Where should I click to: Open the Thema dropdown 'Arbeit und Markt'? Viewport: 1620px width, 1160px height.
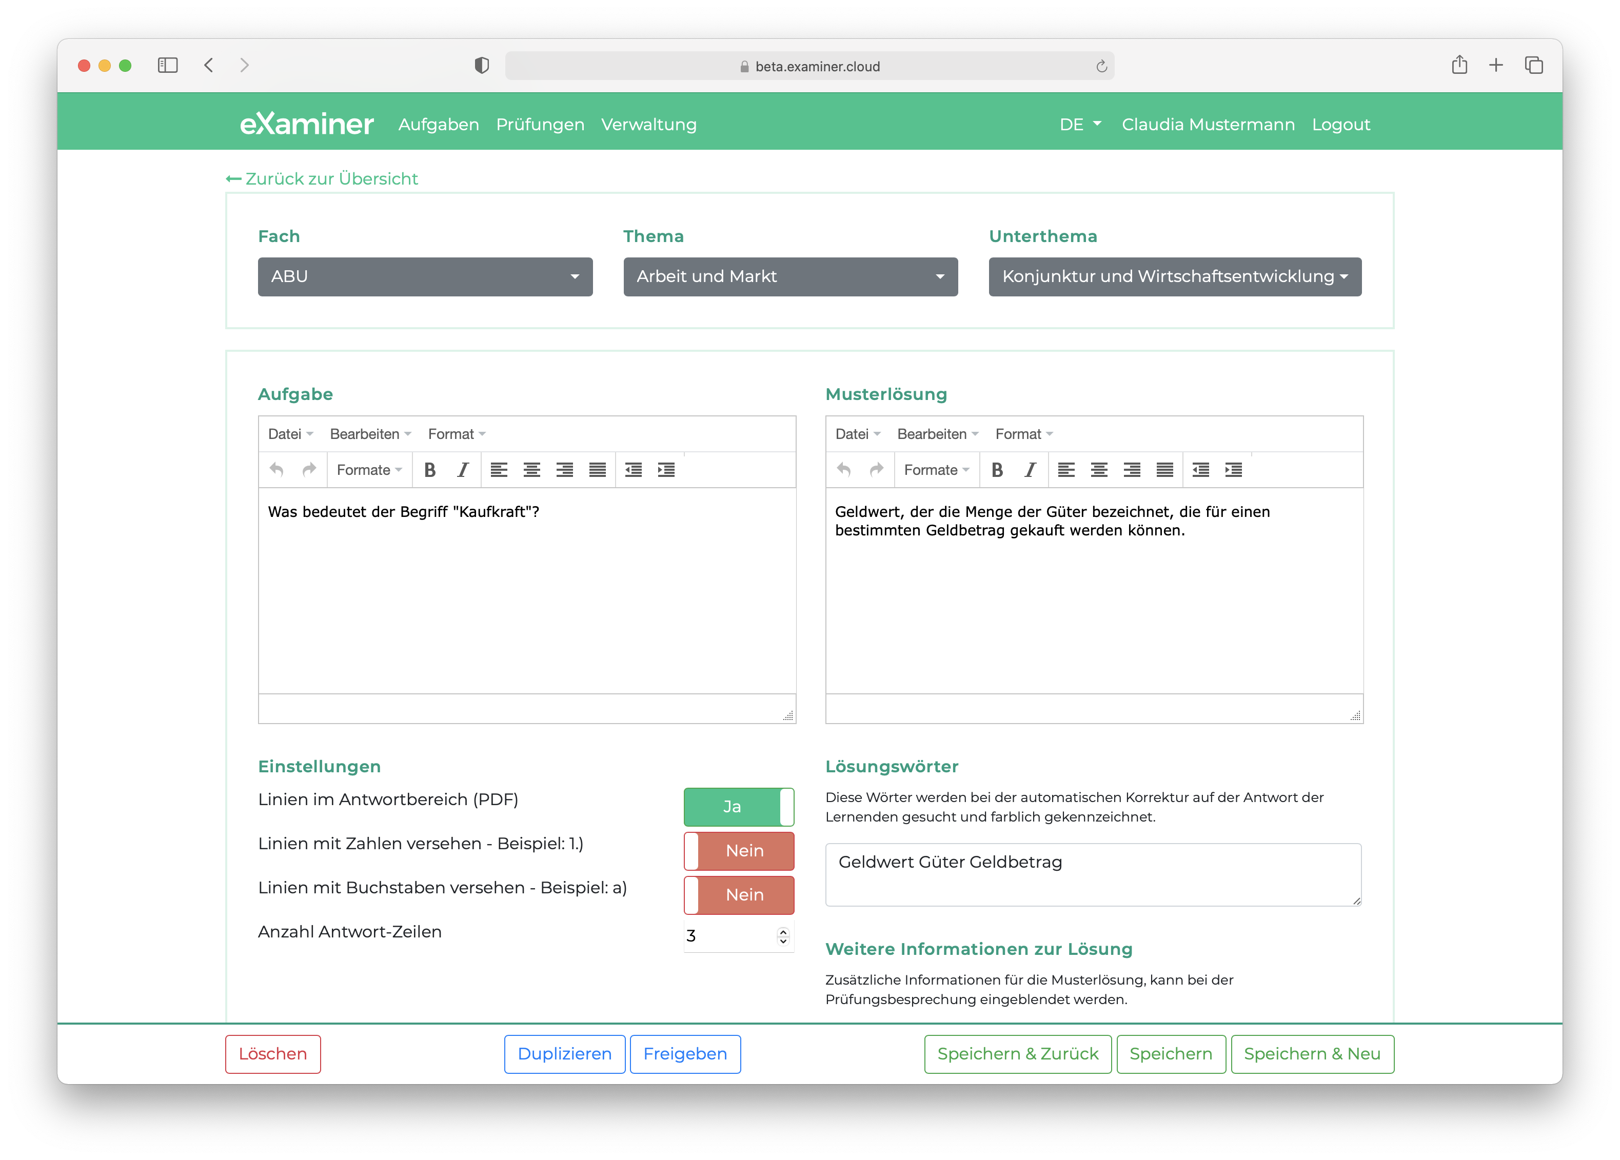(790, 276)
